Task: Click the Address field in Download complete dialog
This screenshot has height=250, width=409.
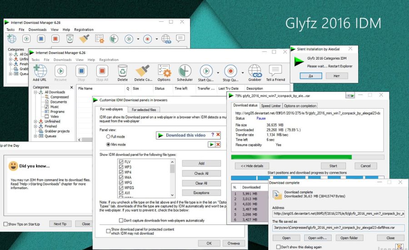Action: pos(338,214)
